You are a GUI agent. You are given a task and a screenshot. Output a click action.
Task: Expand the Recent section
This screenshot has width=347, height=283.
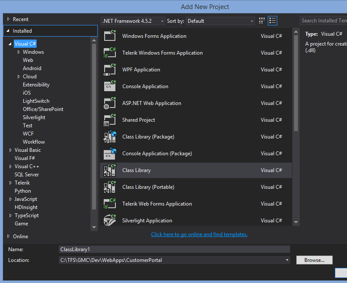tap(9, 19)
